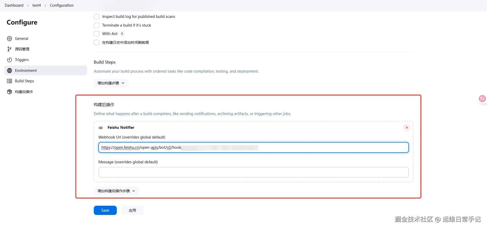Click the pink translate floating icon
The width and height of the screenshot is (487, 229).
tap(482, 99)
